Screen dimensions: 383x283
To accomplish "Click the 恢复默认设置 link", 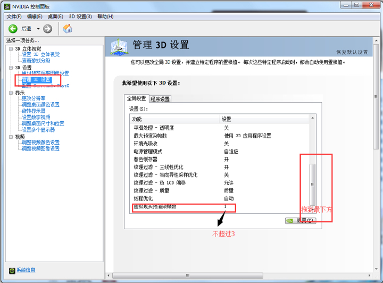I will (x=352, y=52).
